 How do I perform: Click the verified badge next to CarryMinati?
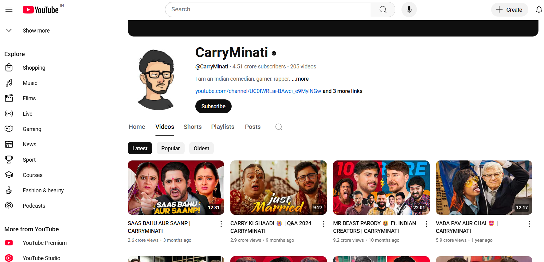(274, 53)
